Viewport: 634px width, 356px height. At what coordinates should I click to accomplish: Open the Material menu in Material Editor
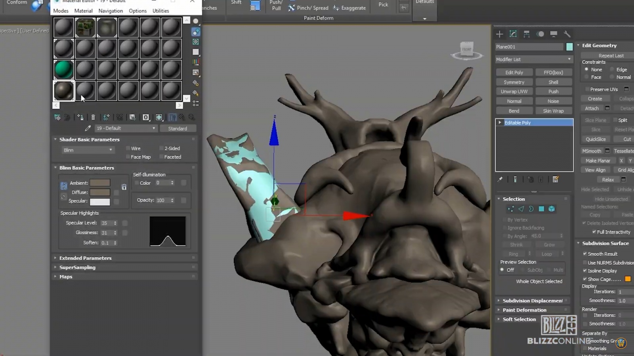coord(83,11)
